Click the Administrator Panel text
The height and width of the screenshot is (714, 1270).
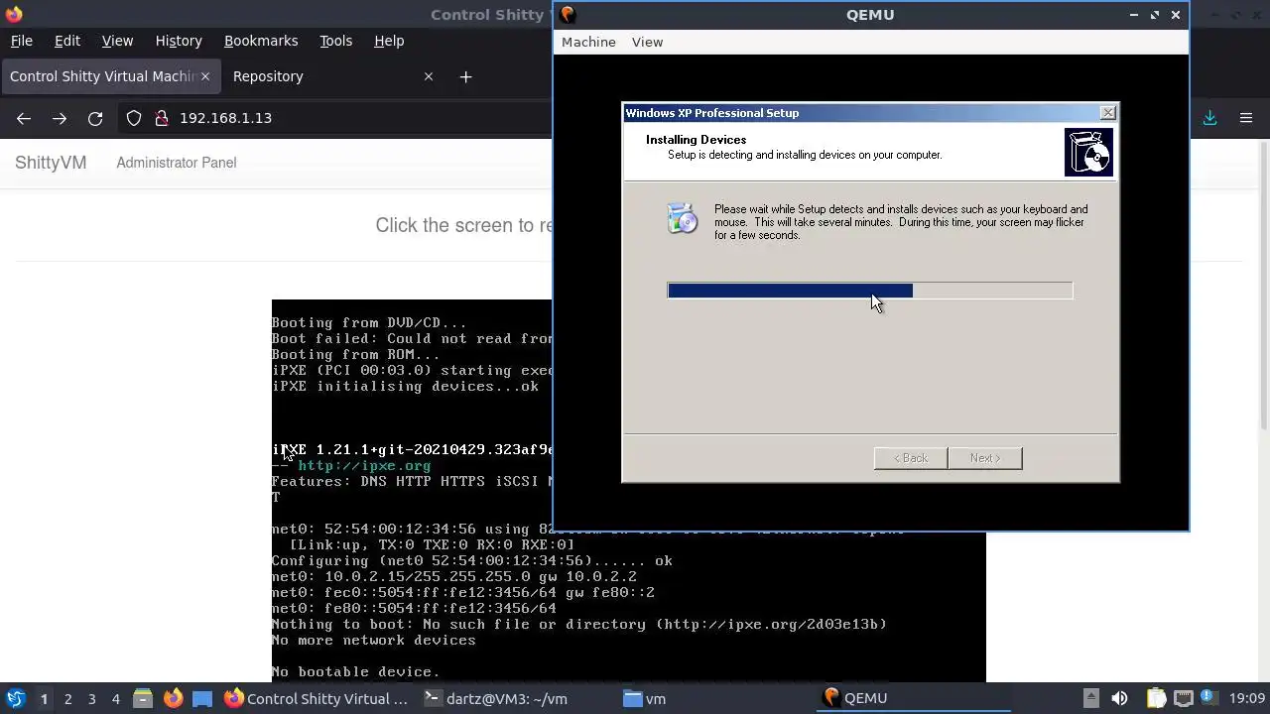point(177,163)
